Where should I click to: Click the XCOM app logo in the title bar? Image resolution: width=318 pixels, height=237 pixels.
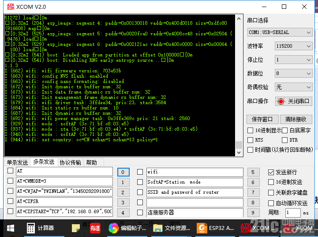pos(11,7)
